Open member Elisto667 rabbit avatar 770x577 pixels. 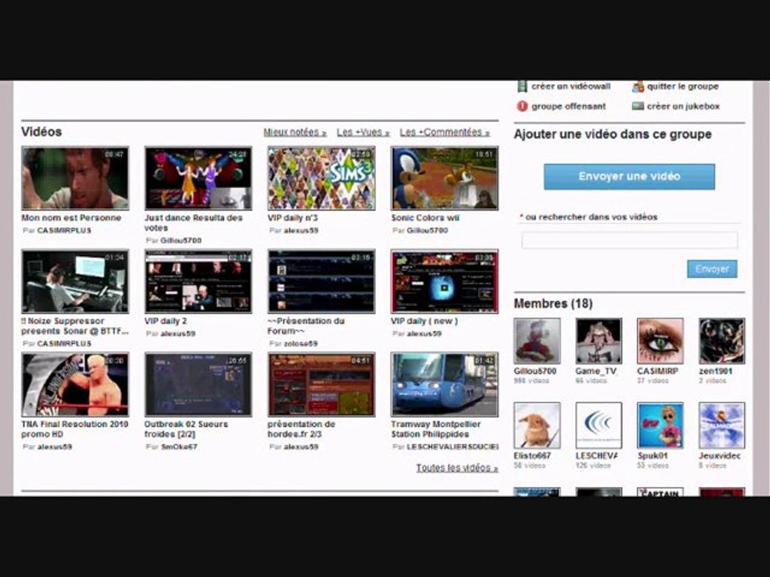point(537,426)
